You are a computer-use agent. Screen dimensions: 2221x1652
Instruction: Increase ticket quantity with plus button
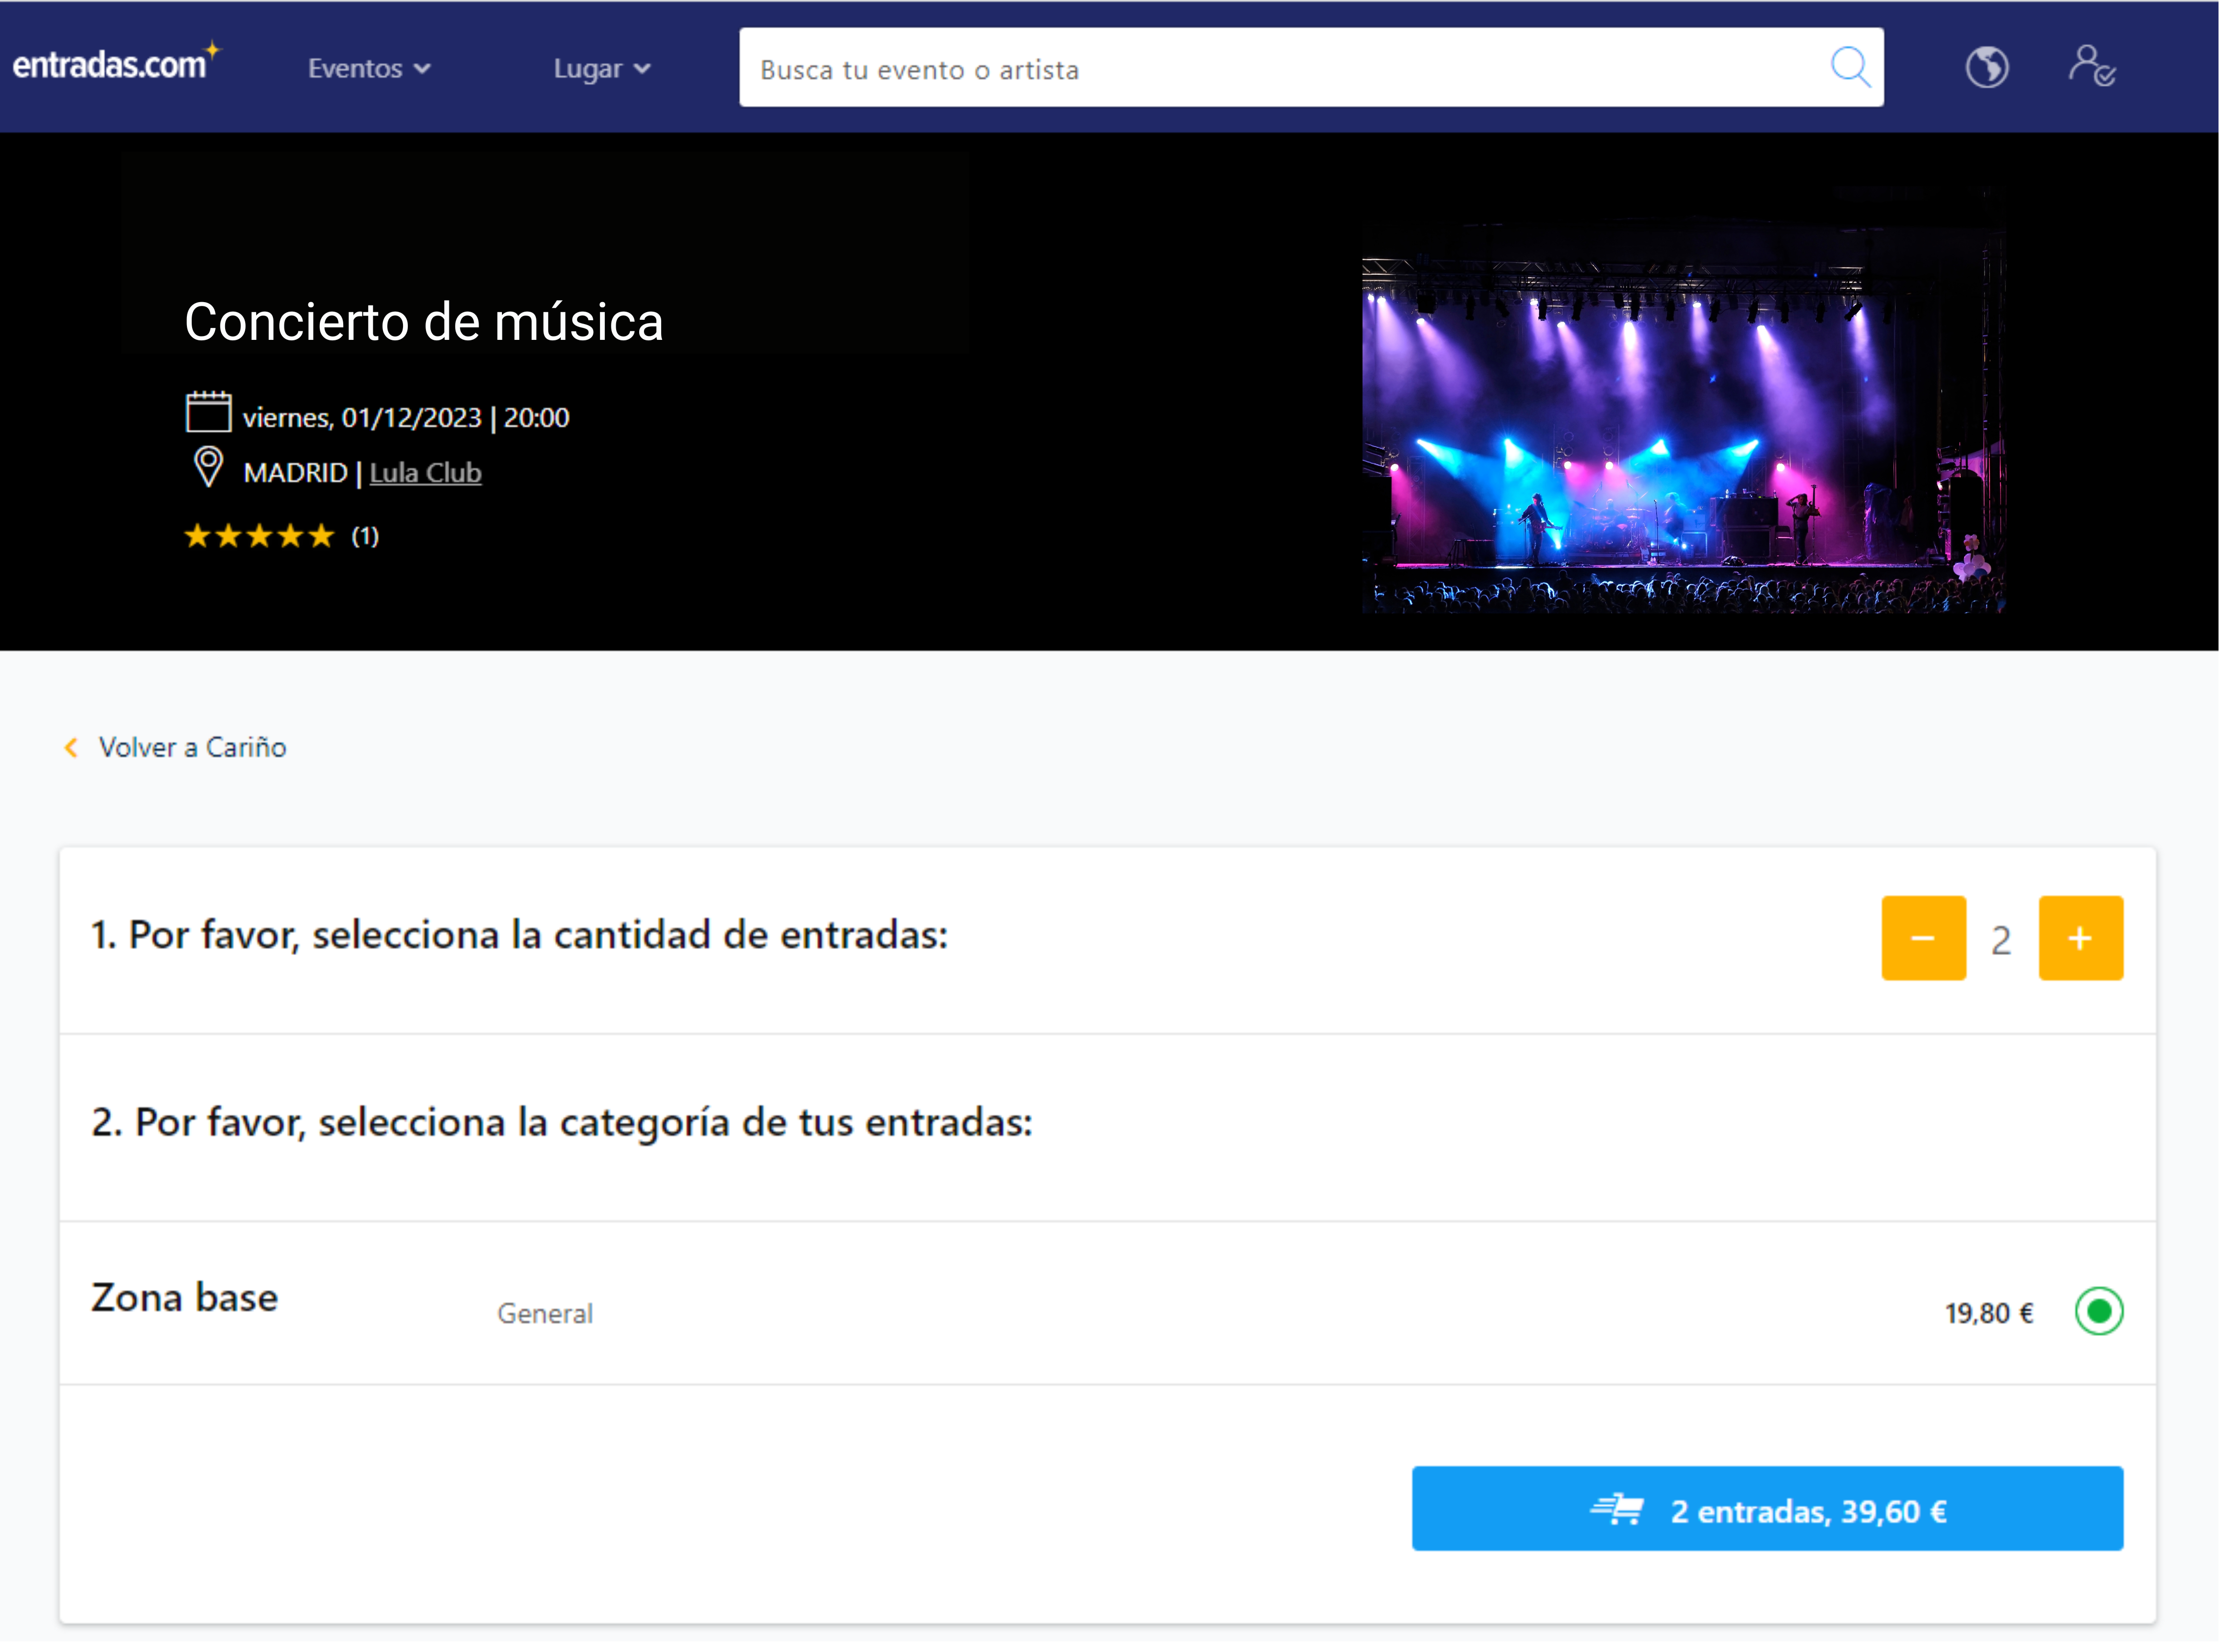click(2081, 939)
